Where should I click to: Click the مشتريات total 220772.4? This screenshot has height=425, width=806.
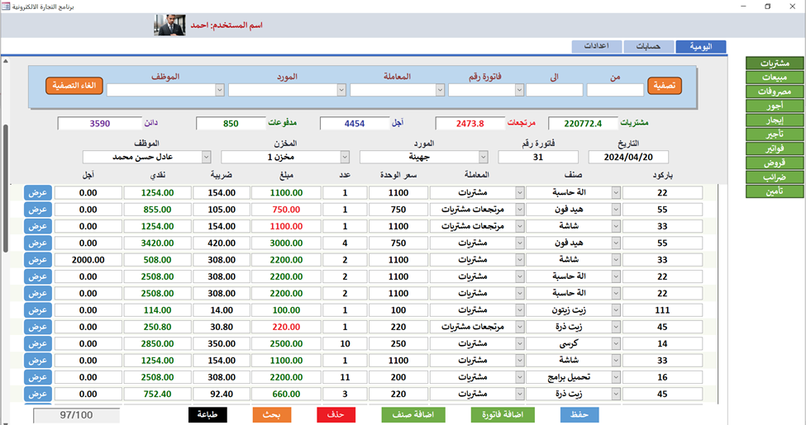(583, 123)
